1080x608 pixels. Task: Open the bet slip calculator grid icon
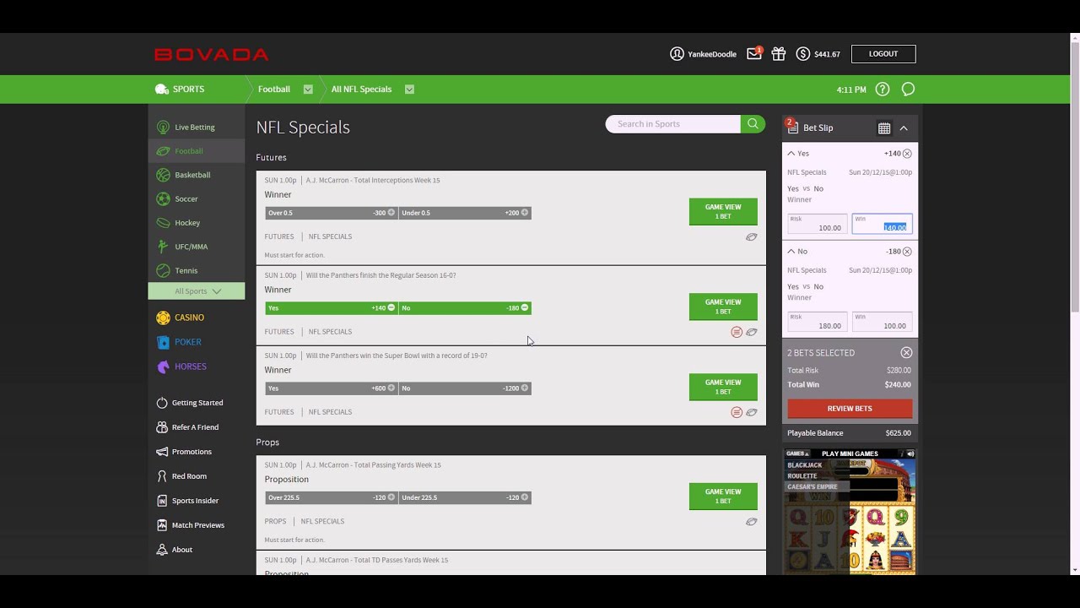884,128
